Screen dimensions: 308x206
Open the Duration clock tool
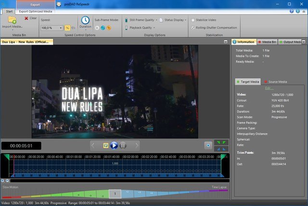pos(85,20)
